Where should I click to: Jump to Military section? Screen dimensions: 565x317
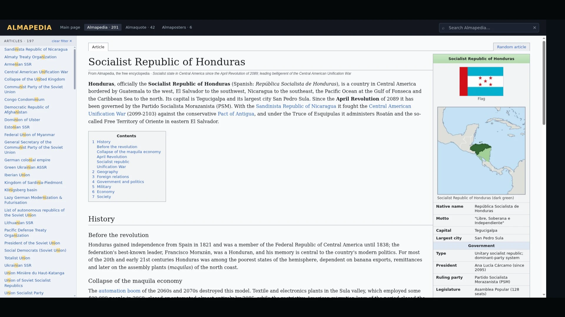pos(104,187)
